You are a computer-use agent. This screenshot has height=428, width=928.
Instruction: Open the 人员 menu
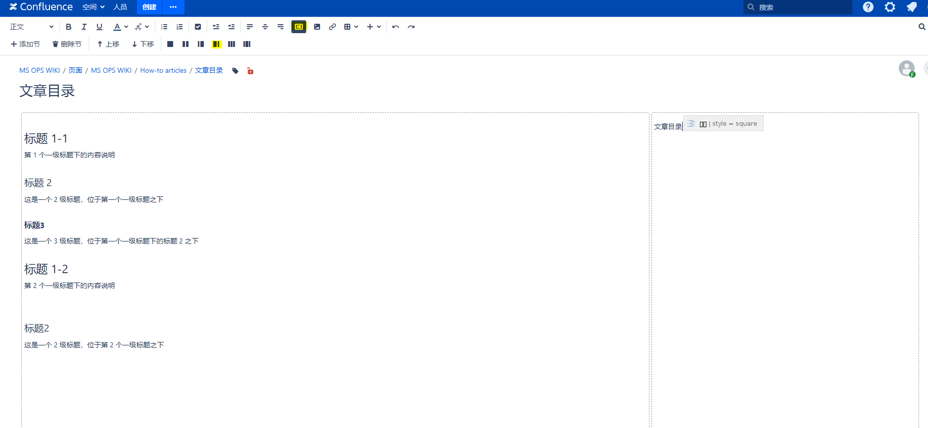120,7
